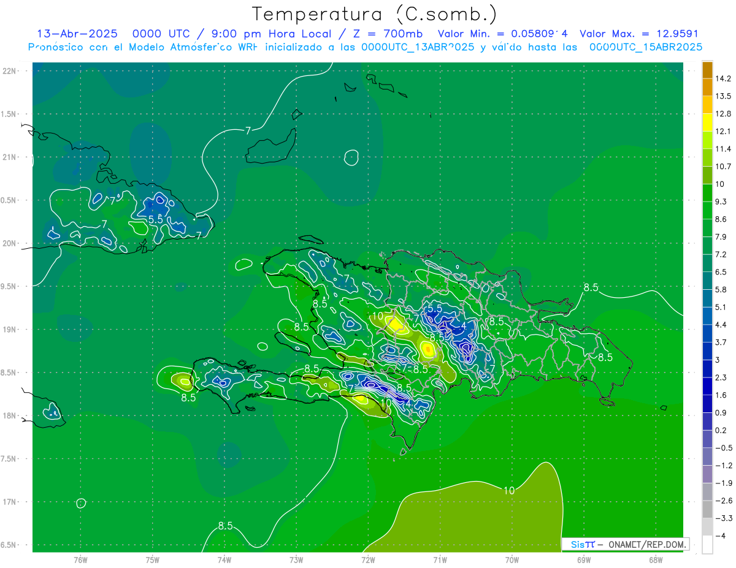Select legend swatch between 4.4 and 5.1

(707, 316)
